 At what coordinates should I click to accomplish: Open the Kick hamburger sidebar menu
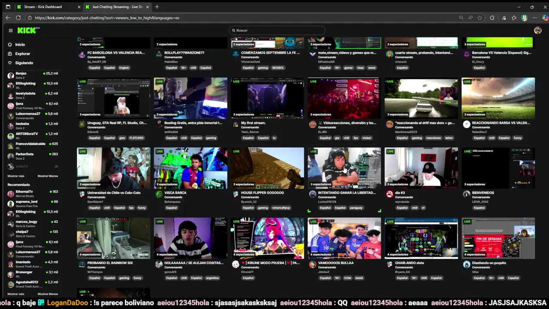tap(11, 30)
